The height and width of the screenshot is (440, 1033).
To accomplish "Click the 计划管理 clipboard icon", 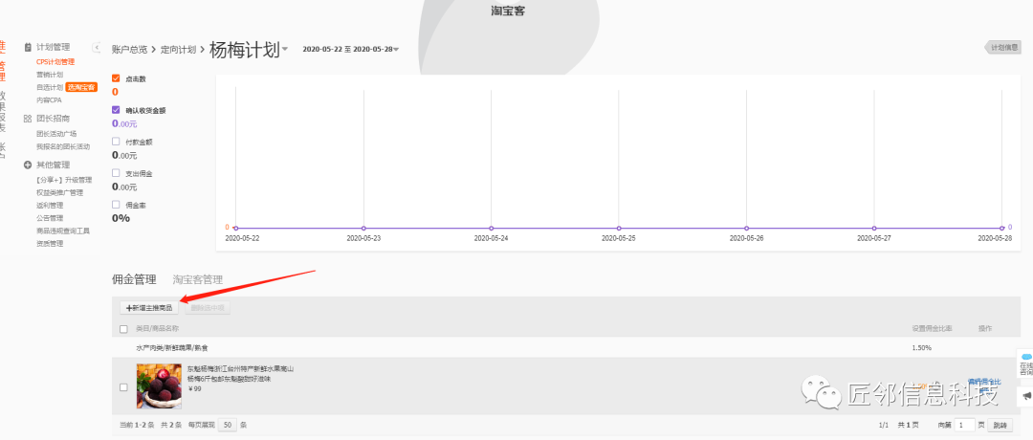I will 28,47.
